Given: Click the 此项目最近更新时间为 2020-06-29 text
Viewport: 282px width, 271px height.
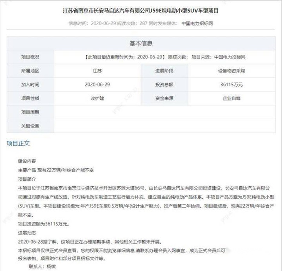Looking at the screenshot, I should point(125,57).
